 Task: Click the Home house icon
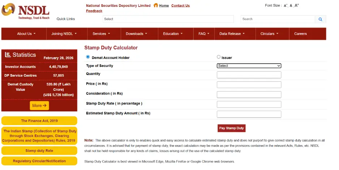[156, 5]
